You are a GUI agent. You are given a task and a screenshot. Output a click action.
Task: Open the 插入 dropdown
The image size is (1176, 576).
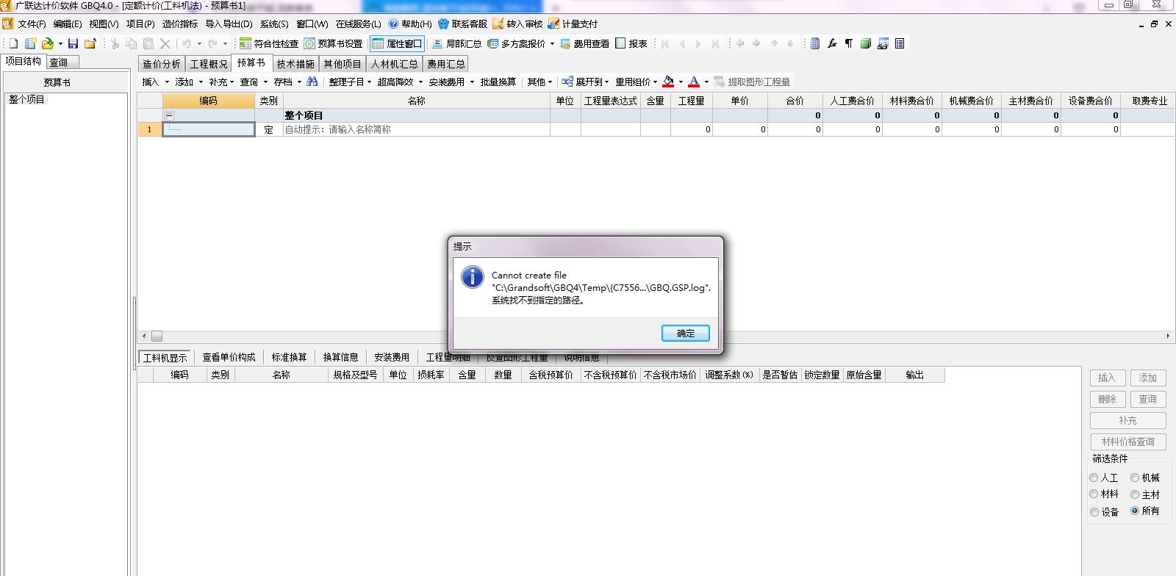point(167,82)
